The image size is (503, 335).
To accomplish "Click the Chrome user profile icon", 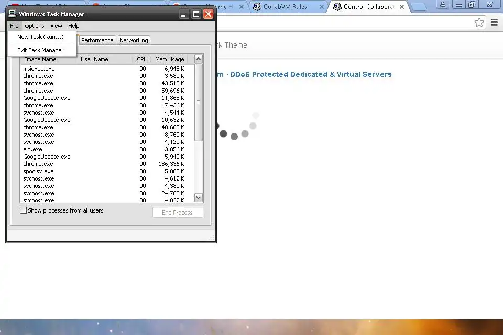I will [x=443, y=4].
